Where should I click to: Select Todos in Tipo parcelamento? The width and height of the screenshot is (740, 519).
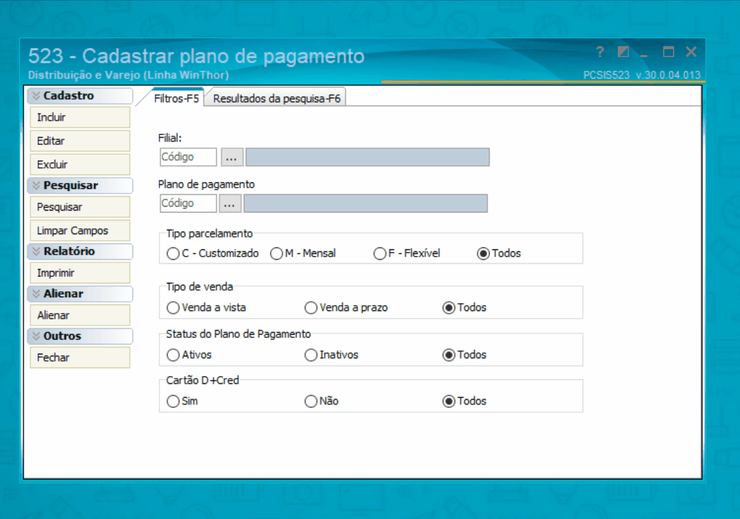(483, 254)
